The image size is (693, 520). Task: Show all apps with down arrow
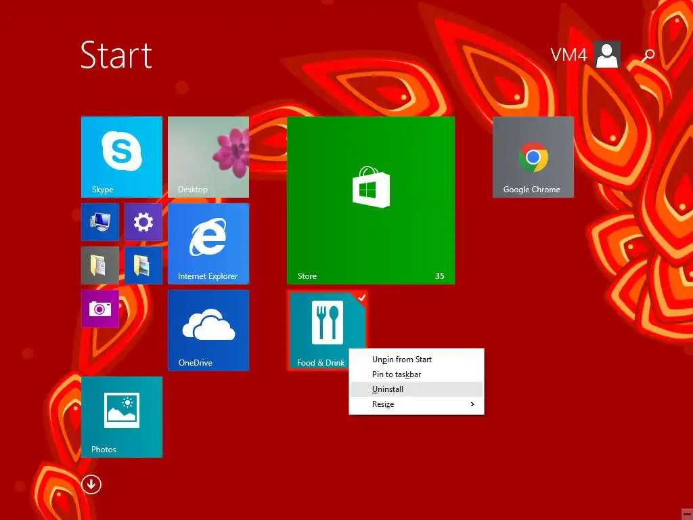click(91, 485)
